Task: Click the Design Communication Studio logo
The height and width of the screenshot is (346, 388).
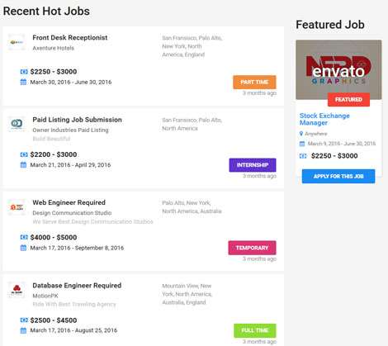Action: pyautogui.click(x=17, y=207)
